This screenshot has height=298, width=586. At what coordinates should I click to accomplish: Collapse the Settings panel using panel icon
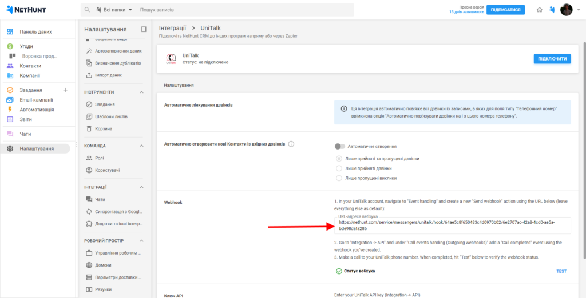[x=144, y=29]
